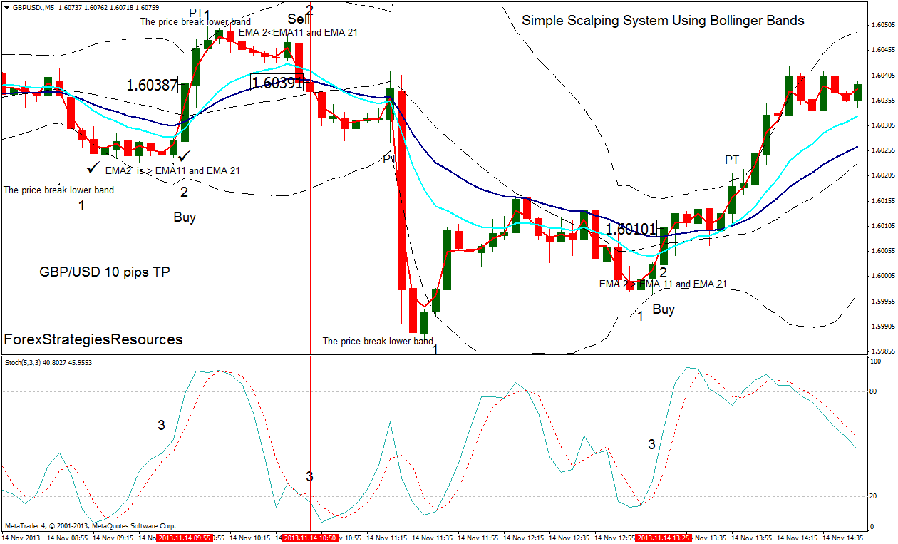Select the 1.60101 price label box
The height and width of the screenshot is (544, 898).
630,229
